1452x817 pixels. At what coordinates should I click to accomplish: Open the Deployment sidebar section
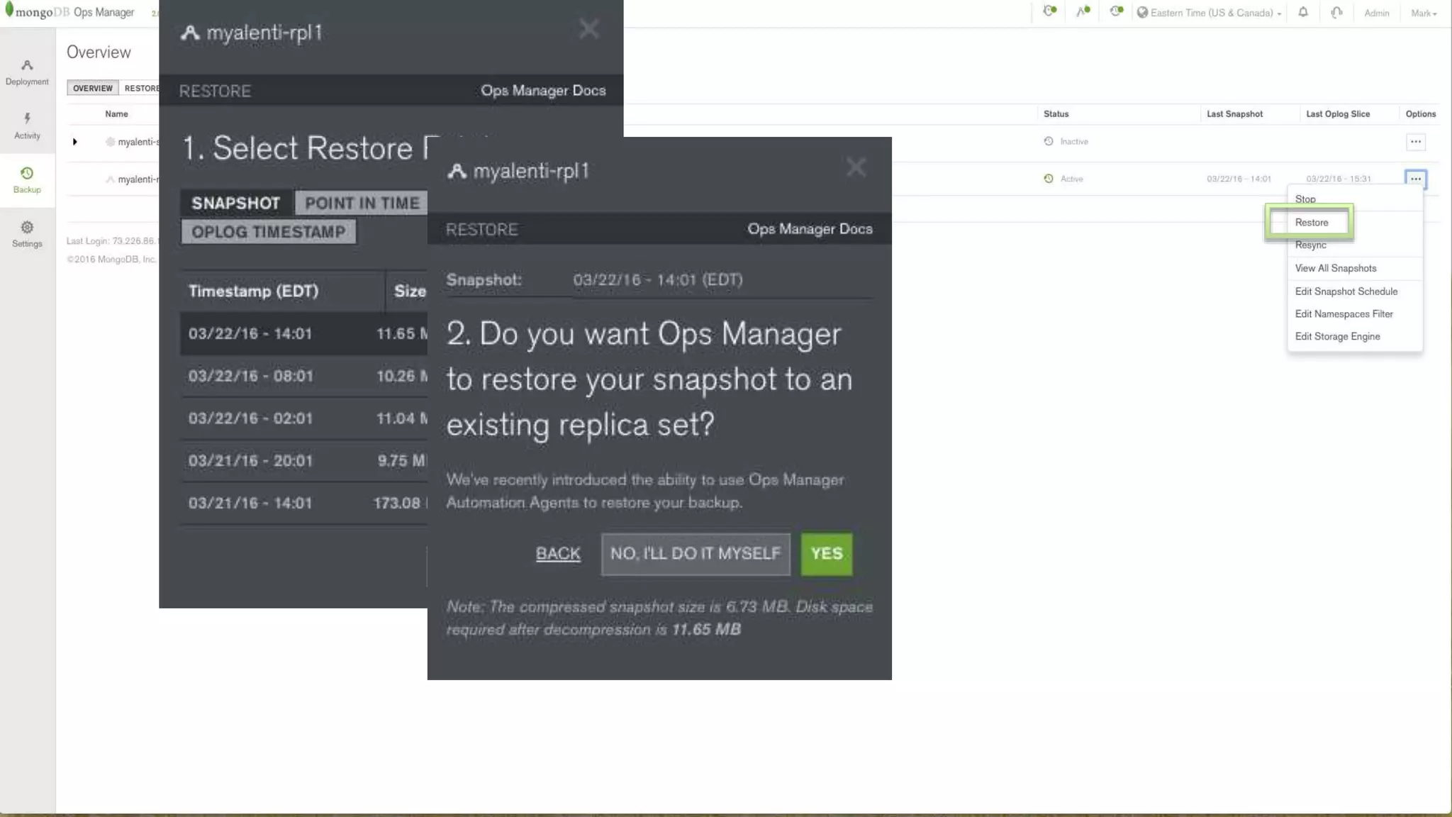[27, 72]
